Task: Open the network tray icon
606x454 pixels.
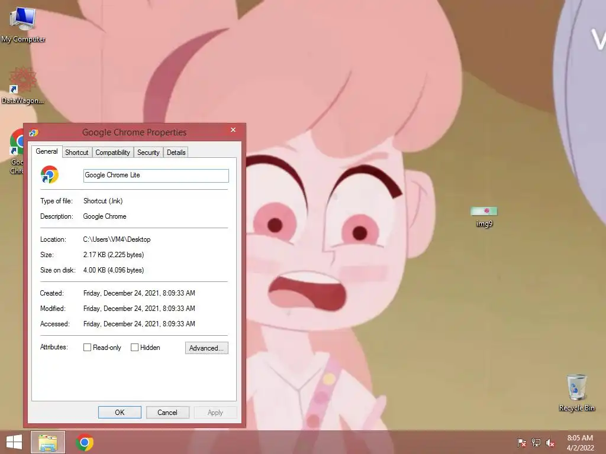Action: [x=536, y=442]
